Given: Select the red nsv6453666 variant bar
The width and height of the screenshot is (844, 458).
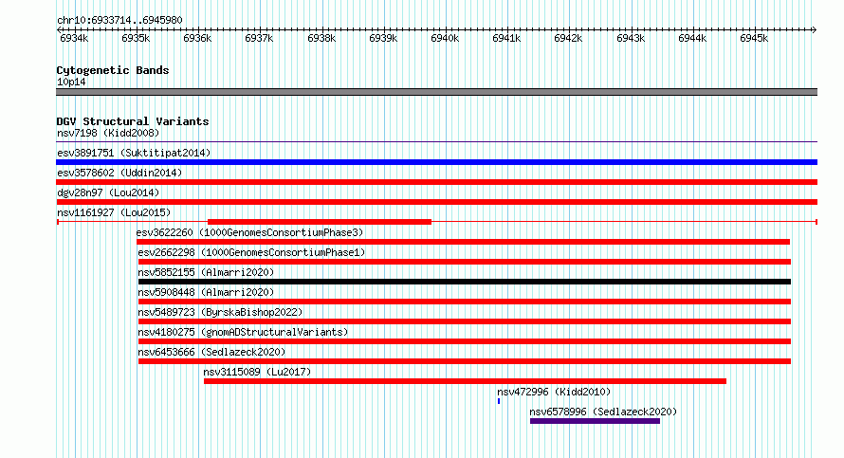Looking at the screenshot, I should click(465, 361).
